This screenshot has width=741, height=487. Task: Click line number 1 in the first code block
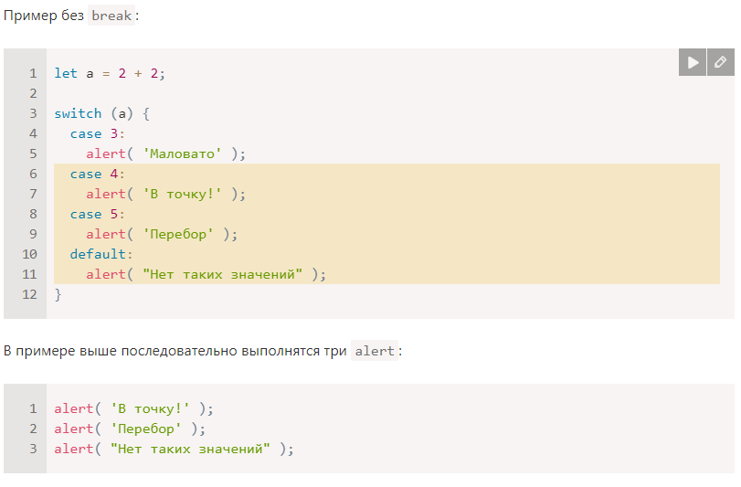(33, 74)
